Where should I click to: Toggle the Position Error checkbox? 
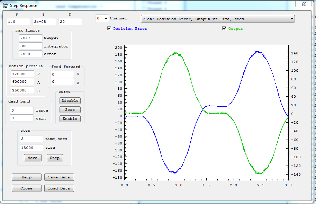(109, 29)
